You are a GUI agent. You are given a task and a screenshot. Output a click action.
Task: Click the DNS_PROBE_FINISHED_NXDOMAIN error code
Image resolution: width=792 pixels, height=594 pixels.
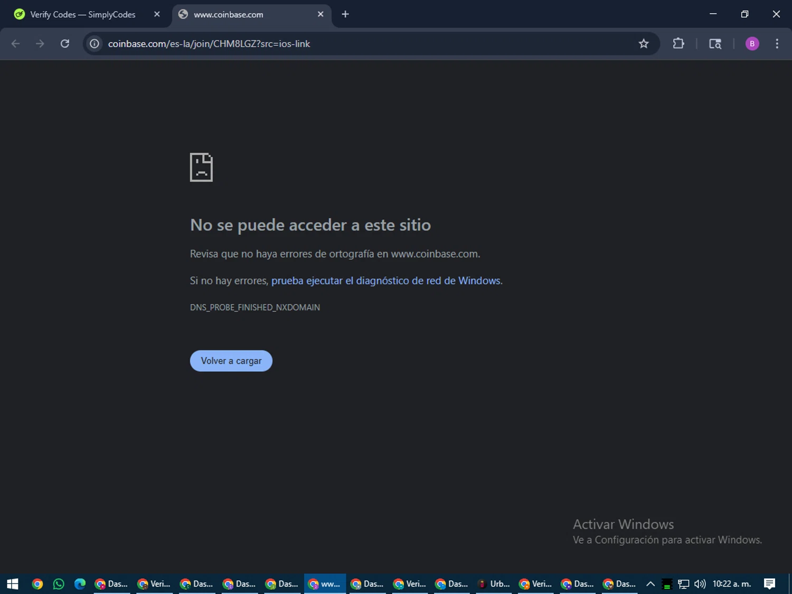click(255, 307)
